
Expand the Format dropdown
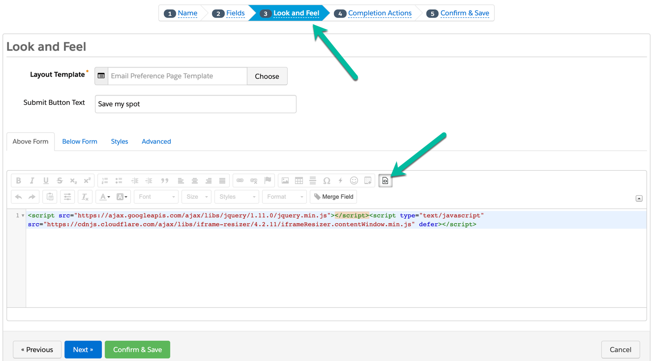(284, 197)
